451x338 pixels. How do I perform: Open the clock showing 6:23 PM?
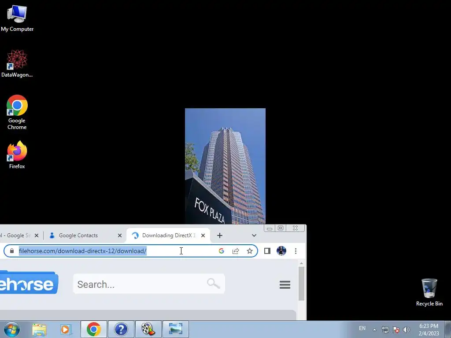[429, 330]
